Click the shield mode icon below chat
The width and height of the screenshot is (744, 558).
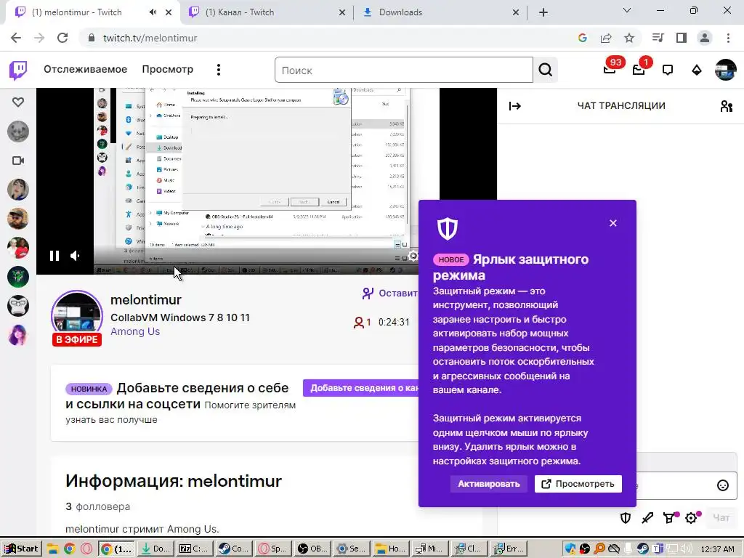click(x=626, y=517)
